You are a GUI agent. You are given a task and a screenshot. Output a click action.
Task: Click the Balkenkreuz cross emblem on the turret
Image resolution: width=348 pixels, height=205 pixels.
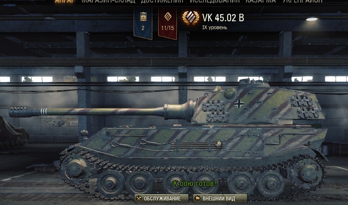pyautogui.click(x=239, y=104)
